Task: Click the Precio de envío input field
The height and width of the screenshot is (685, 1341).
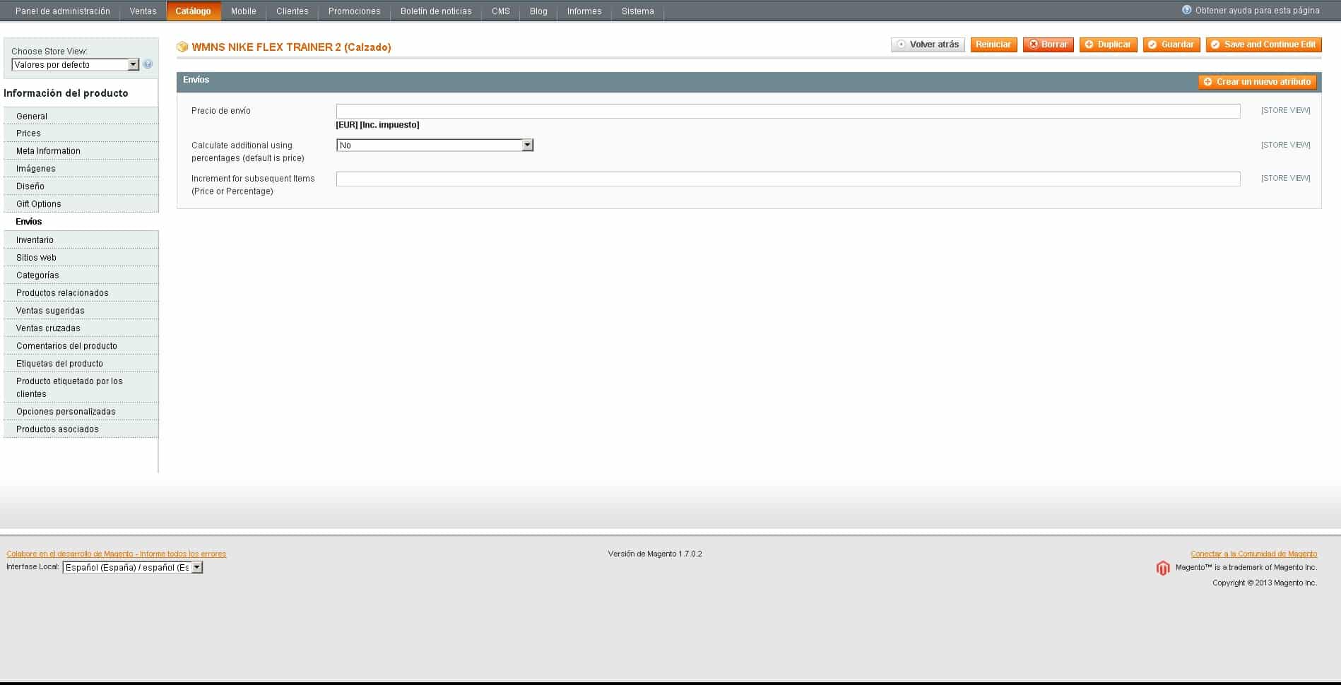Action: coord(787,112)
